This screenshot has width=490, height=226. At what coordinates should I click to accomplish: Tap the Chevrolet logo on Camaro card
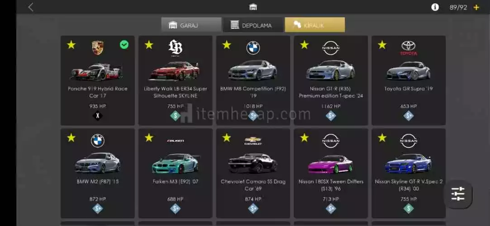point(253,141)
